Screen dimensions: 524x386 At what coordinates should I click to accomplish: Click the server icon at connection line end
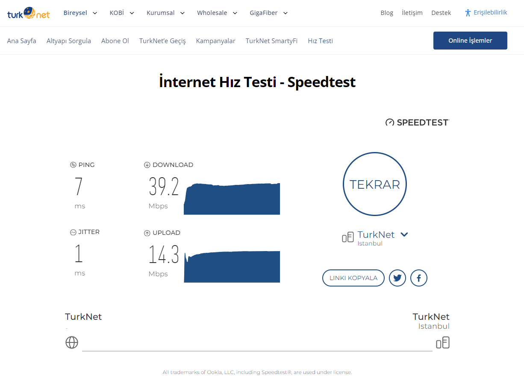(443, 342)
